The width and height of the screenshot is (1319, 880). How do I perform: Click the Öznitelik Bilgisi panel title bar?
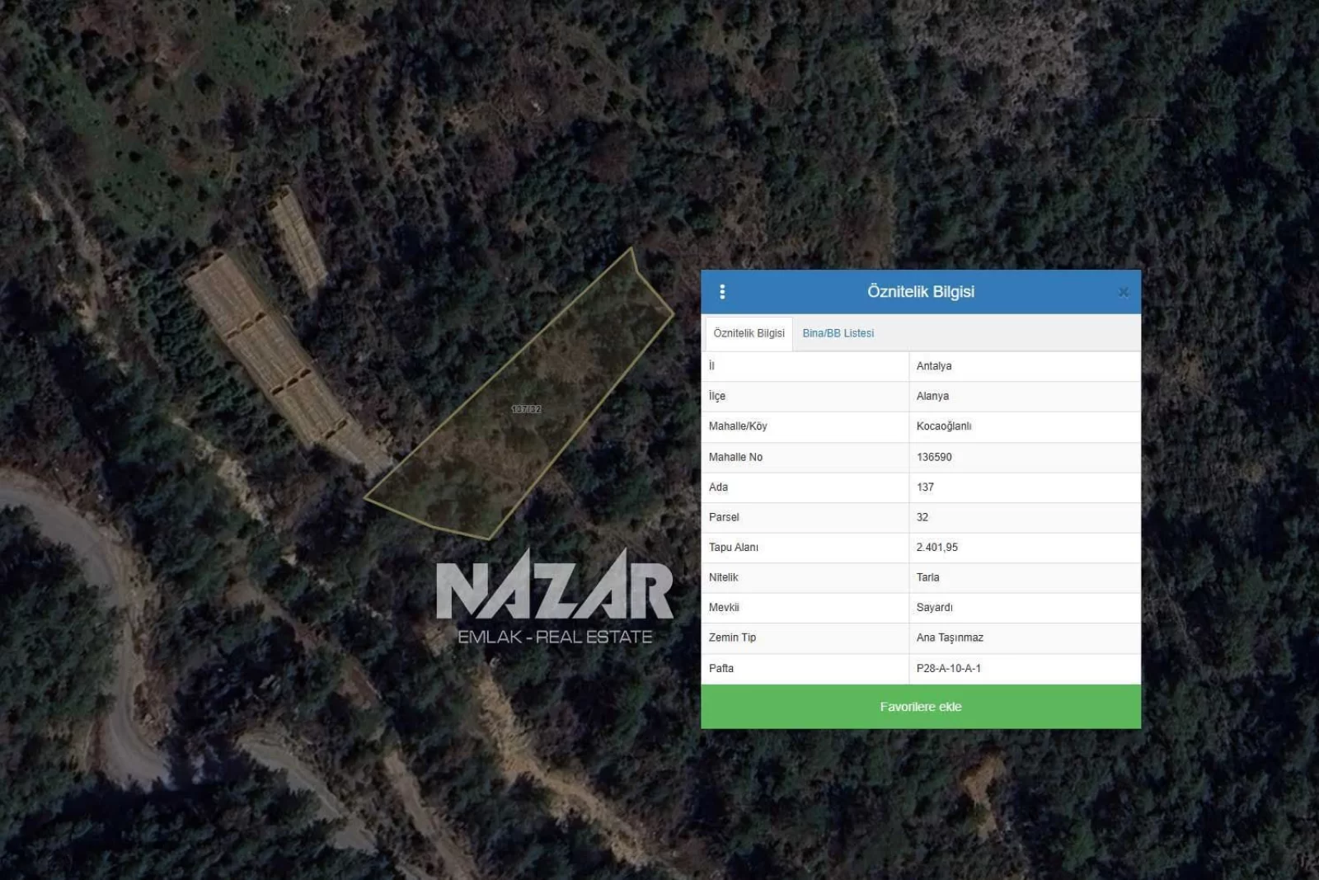tap(920, 292)
